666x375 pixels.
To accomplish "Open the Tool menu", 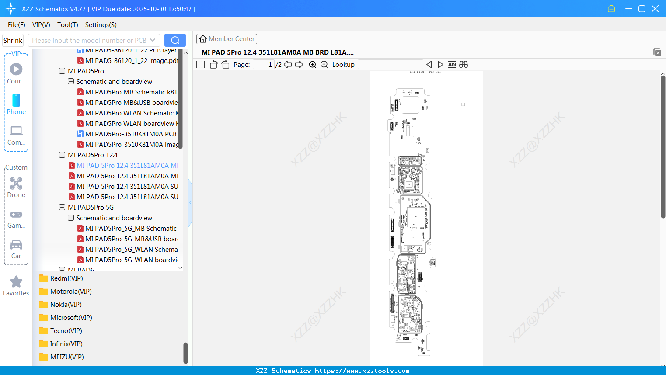I will point(67,25).
